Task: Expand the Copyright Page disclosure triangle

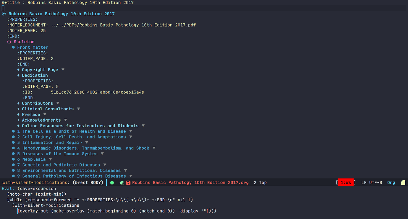Action: (63, 70)
